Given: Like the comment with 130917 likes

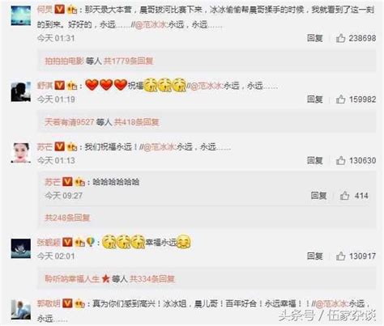Looking at the screenshot, I should (x=340, y=256).
